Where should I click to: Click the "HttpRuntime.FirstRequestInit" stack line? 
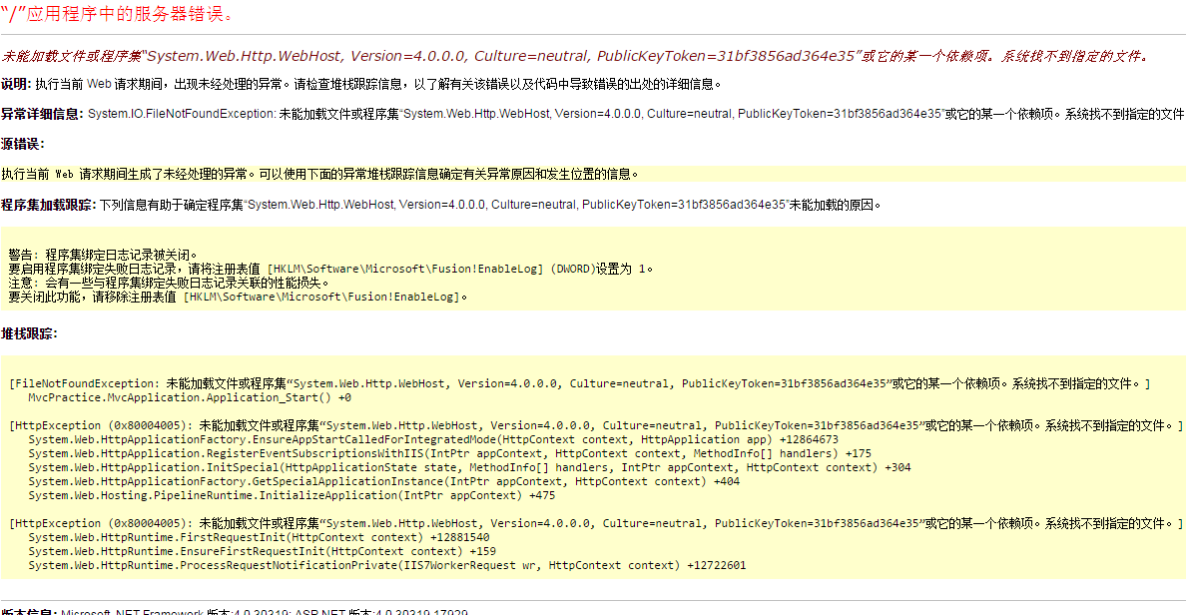click(260, 537)
